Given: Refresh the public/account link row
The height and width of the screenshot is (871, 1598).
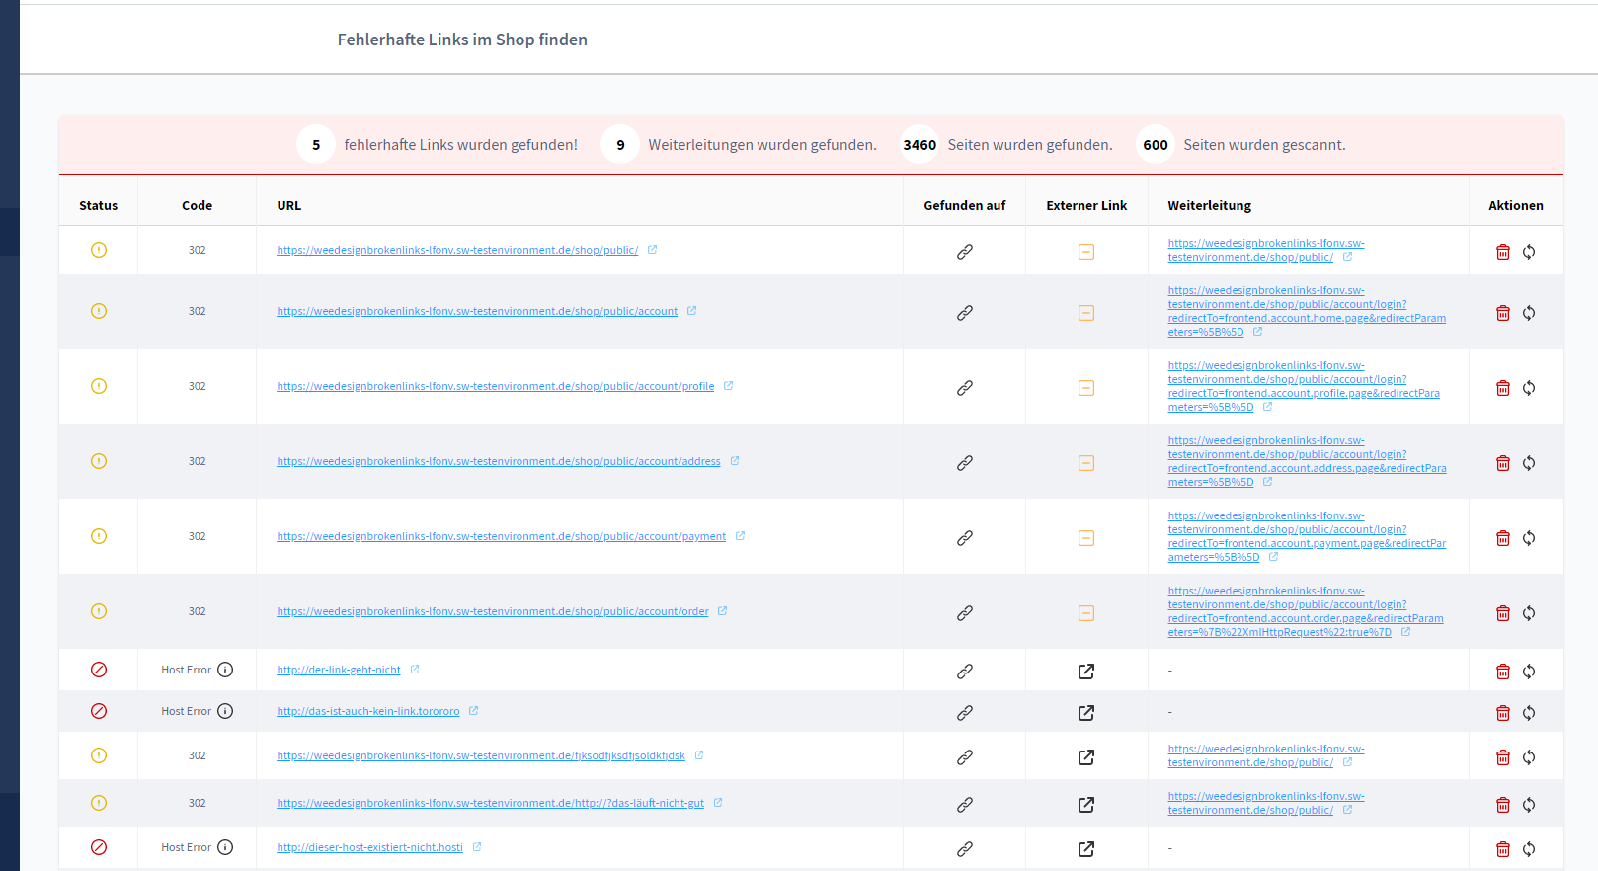Looking at the screenshot, I should pyautogui.click(x=1529, y=313).
